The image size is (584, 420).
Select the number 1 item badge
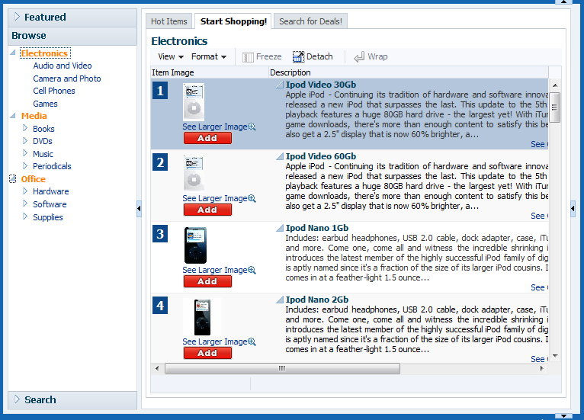[x=160, y=91]
